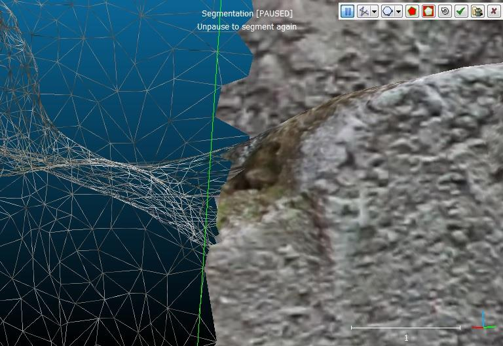The image size is (503, 346).
Task: Click Segment In (red pentagon inside)
Action: coord(412,12)
